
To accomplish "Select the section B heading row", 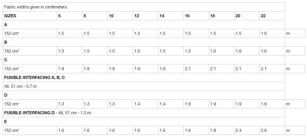I will [x=144, y=42].
